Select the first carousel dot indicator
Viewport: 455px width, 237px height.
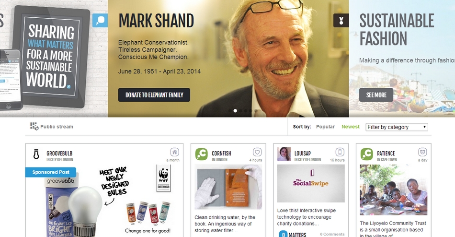[230, 111]
